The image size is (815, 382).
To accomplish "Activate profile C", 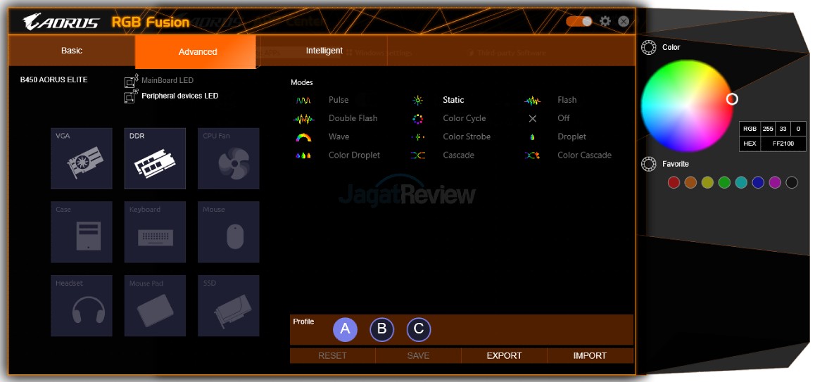I will tap(419, 329).
